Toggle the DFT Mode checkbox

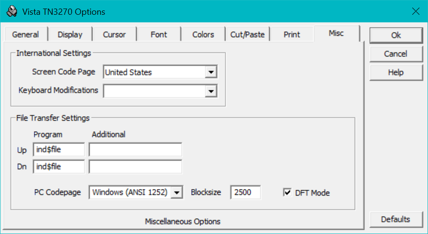[287, 193]
